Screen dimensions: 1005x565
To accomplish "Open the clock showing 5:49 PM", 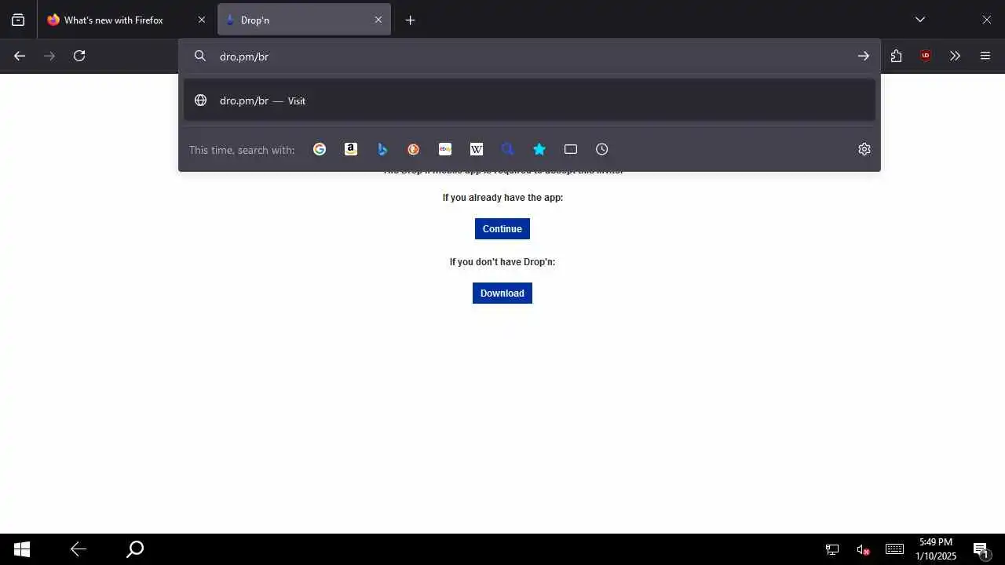I will coord(936,549).
